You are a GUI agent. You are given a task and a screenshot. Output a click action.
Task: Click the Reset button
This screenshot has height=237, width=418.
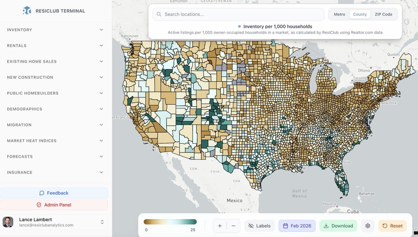pyautogui.click(x=392, y=226)
